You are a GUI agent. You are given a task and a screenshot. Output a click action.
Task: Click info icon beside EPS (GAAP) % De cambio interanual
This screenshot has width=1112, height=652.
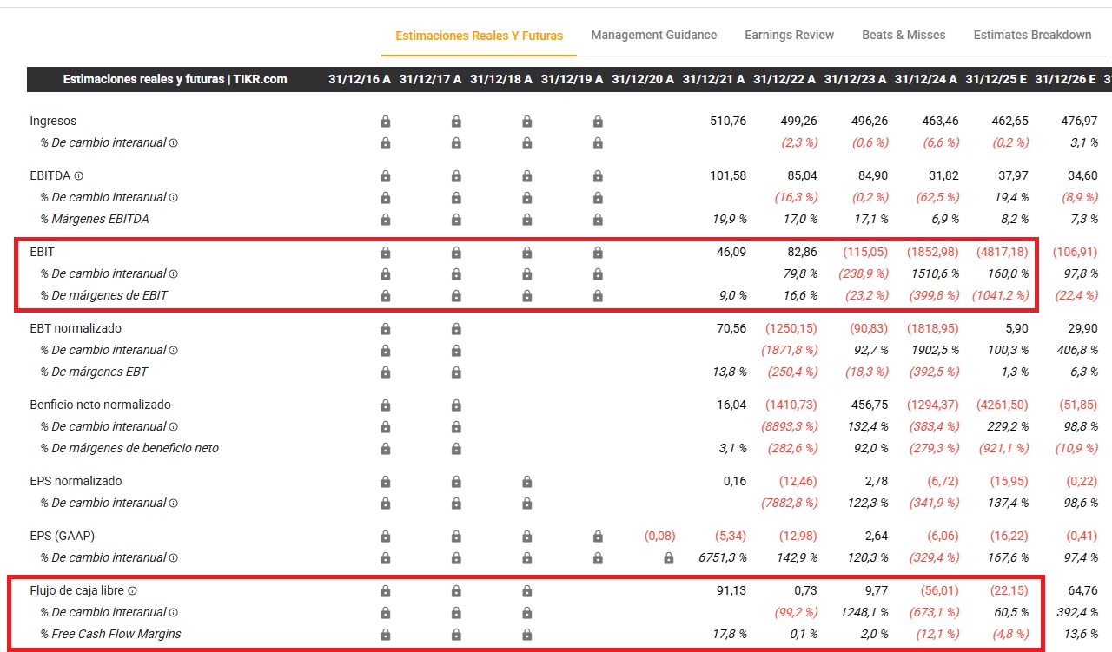[173, 558]
